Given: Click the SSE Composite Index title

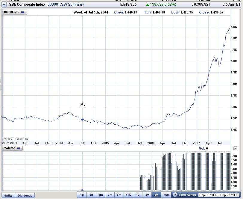Looking at the screenshot, I should click(x=27, y=4).
